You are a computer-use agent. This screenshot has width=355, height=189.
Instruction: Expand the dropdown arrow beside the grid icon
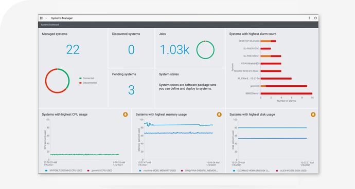(x=46, y=18)
